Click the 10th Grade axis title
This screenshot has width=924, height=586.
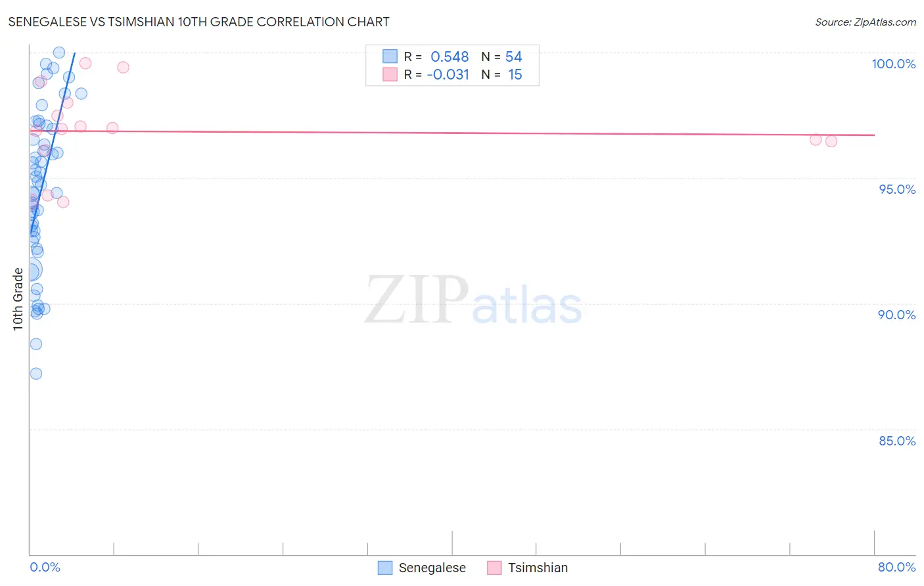(18, 299)
